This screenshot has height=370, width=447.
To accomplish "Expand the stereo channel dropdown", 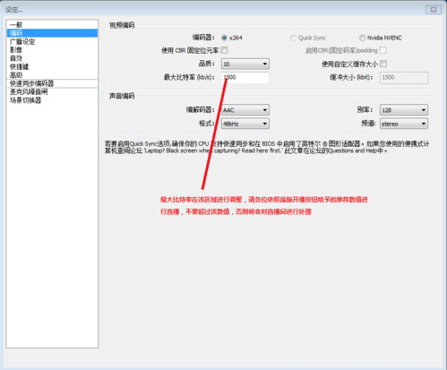I will coord(404,124).
